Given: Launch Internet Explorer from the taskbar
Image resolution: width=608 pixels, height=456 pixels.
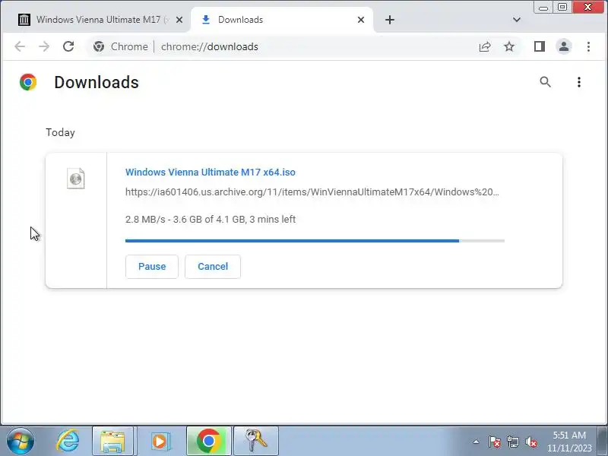Looking at the screenshot, I should (68, 441).
